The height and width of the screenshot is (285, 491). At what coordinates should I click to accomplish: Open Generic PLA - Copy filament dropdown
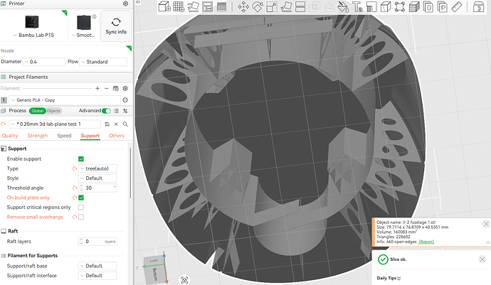click(x=65, y=100)
